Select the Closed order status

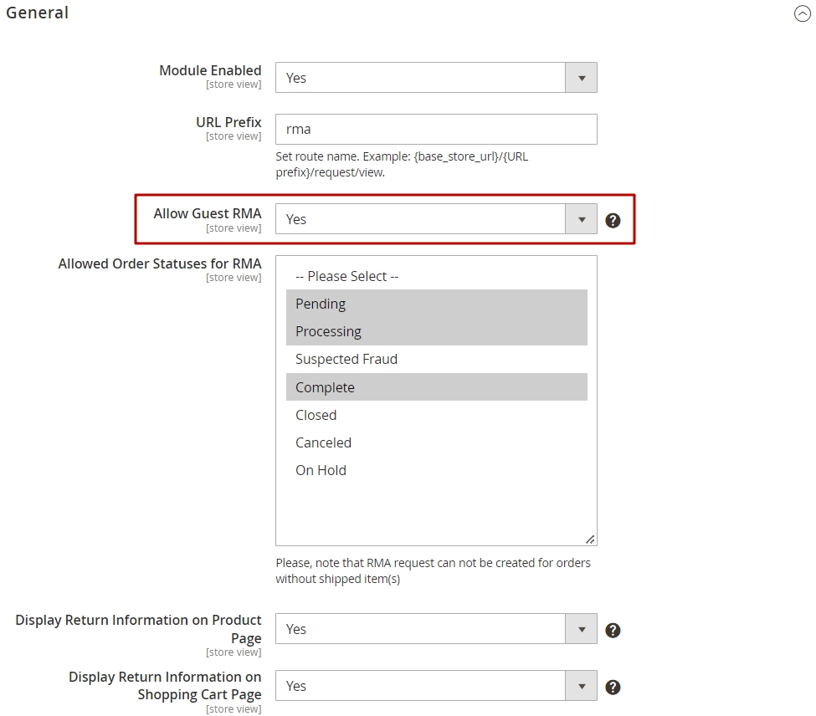point(437,415)
